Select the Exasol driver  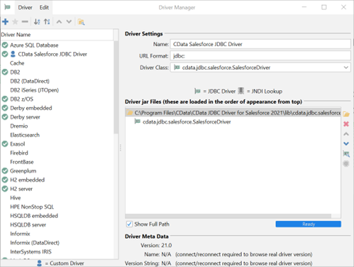(x=18, y=144)
